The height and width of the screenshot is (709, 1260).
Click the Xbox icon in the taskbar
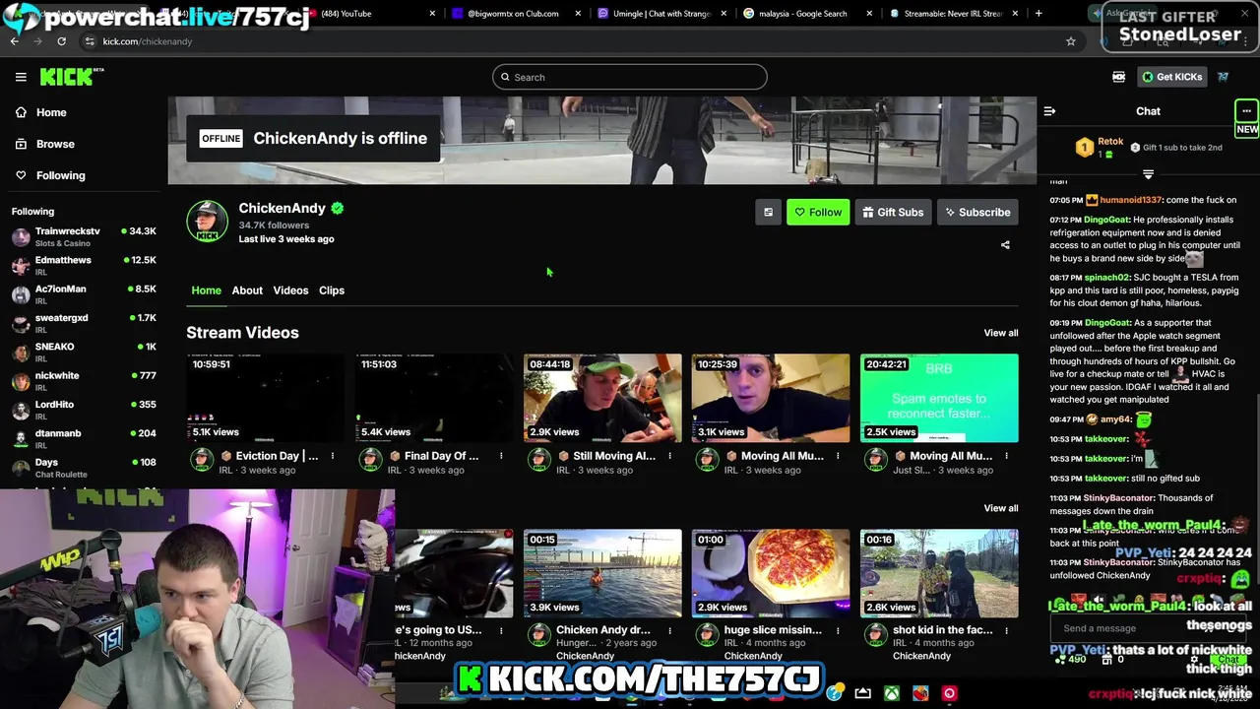(x=891, y=693)
